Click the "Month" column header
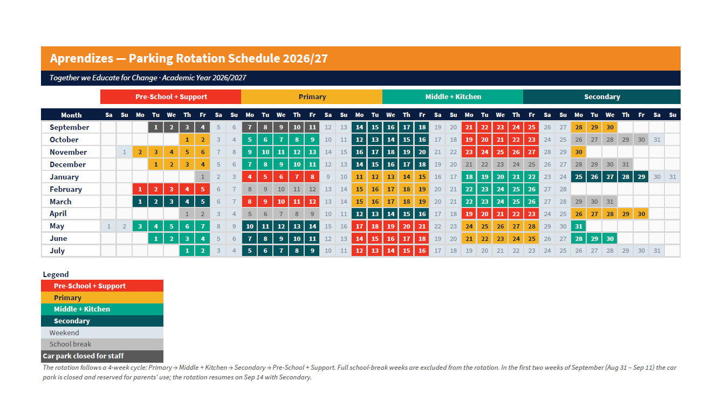The width and height of the screenshot is (713, 415). pos(71,115)
